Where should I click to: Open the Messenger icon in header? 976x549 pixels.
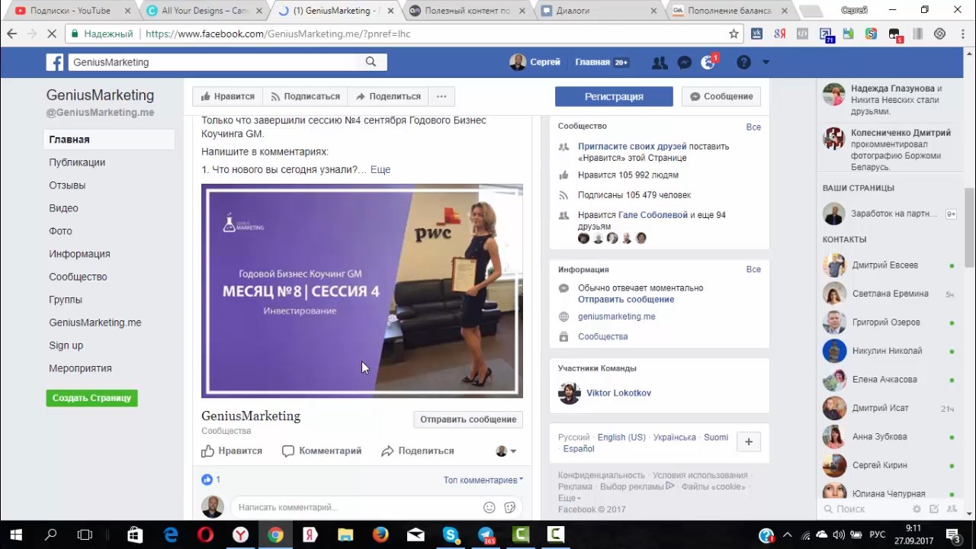click(x=685, y=63)
